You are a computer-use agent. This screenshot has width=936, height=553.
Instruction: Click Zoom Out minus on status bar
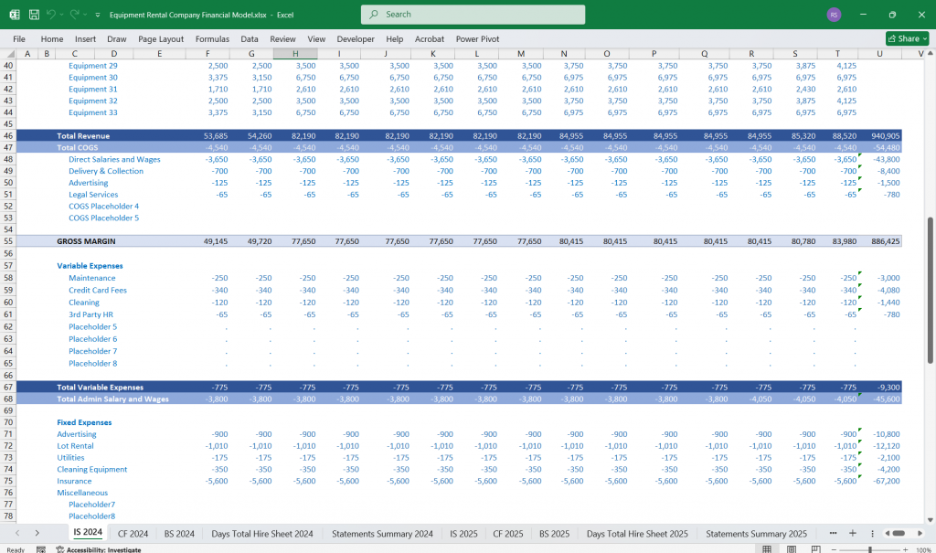[834, 548]
